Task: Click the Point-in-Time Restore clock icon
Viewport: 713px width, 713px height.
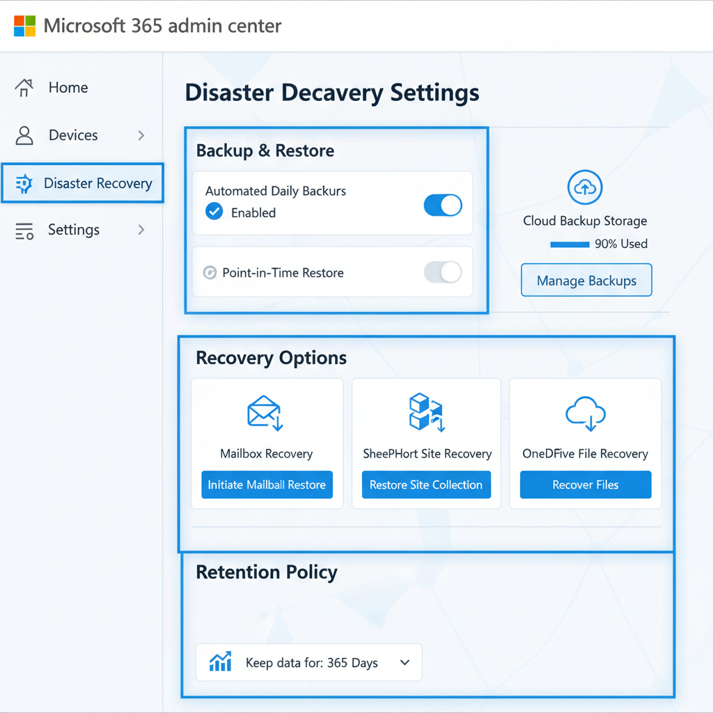Action: 210,272
